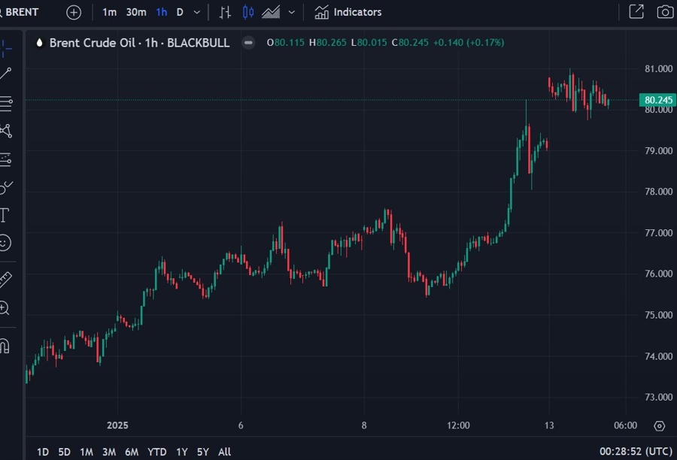Select the trend line drawing tool
Viewport: 677px width, 460px height.
coord(5,74)
